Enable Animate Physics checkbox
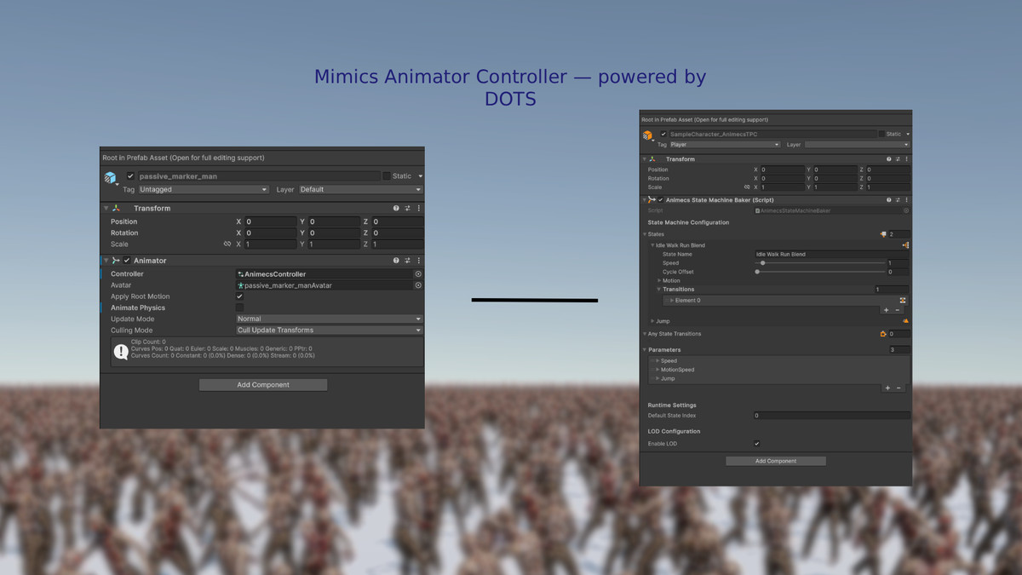Image resolution: width=1022 pixels, height=575 pixels. pos(239,308)
